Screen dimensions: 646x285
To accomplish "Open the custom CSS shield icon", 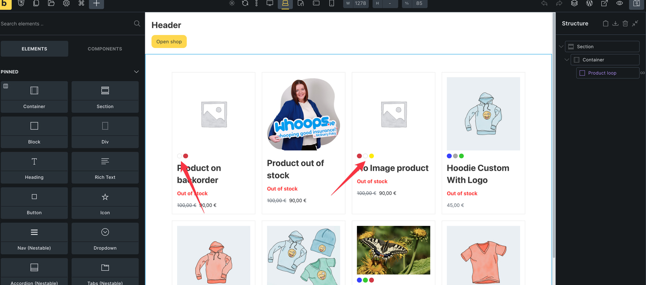I will [21, 3].
